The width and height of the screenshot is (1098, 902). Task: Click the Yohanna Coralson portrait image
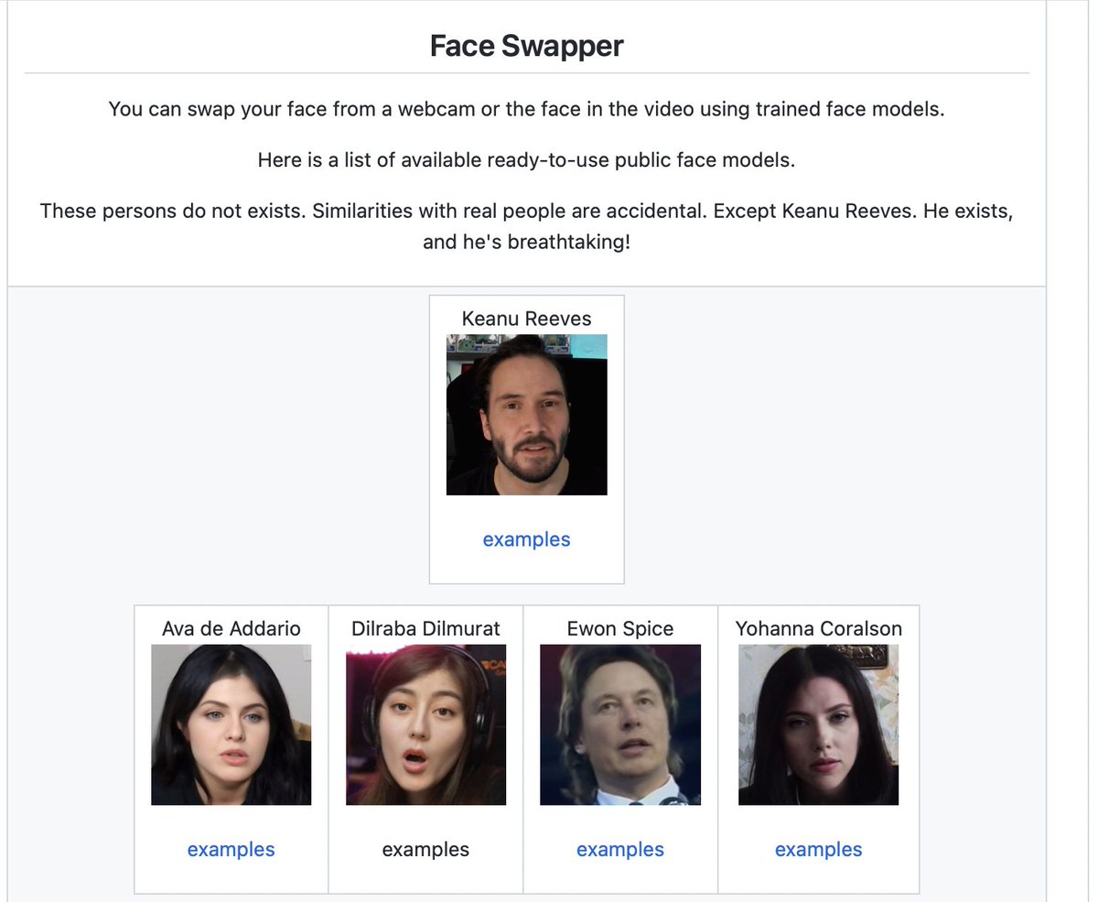pos(818,724)
